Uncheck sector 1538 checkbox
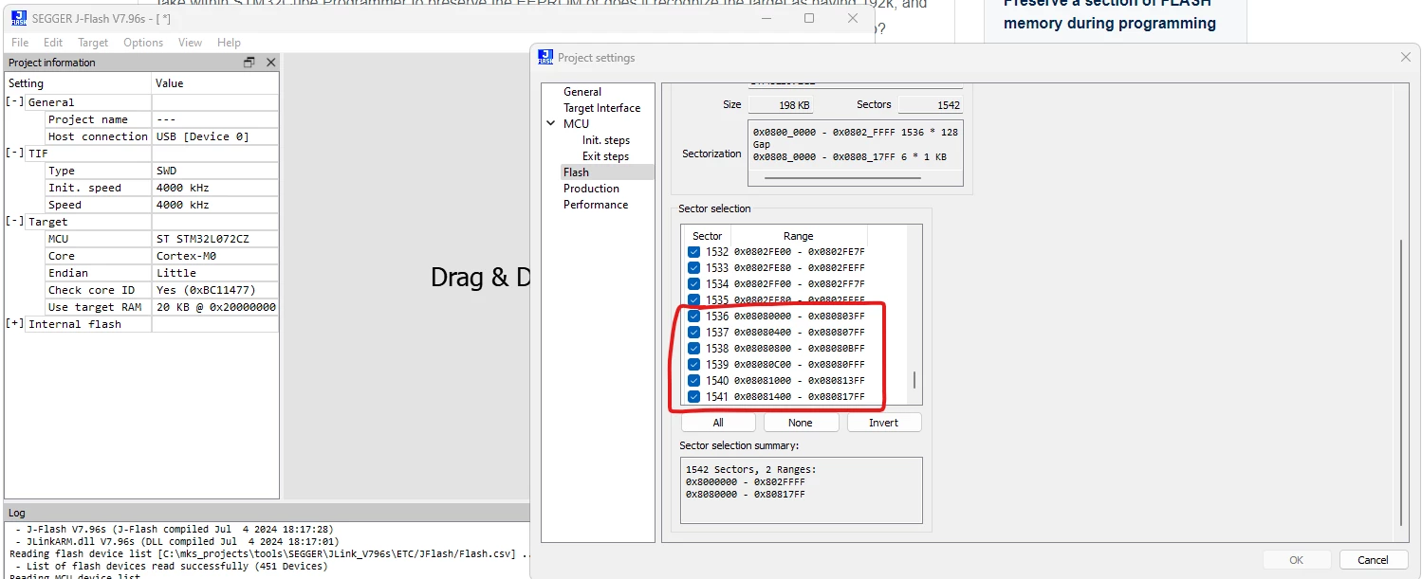 (694, 349)
